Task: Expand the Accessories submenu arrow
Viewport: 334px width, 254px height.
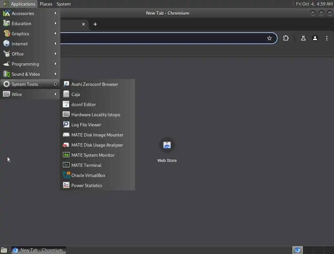Action: click(x=55, y=13)
